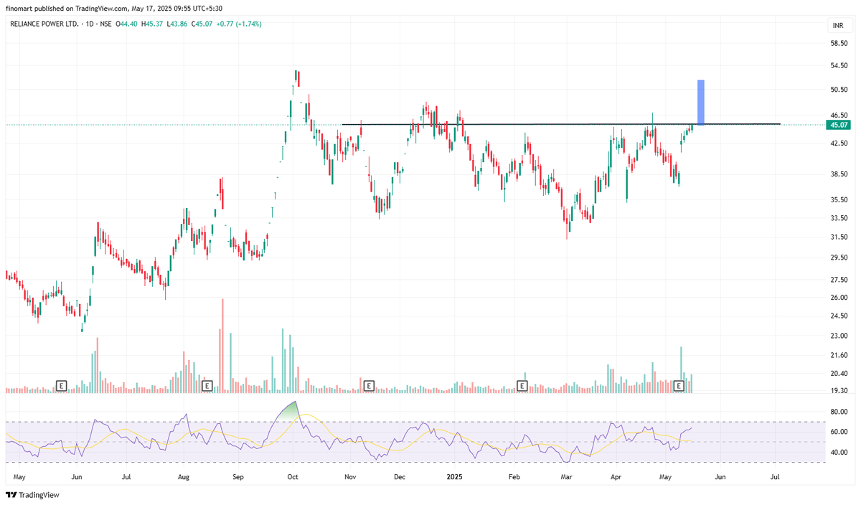
Task: Click the 50.50 price axis label
Action: (838, 90)
